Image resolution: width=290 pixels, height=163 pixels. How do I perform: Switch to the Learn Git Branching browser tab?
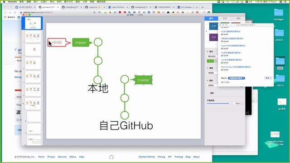click(118, 7)
